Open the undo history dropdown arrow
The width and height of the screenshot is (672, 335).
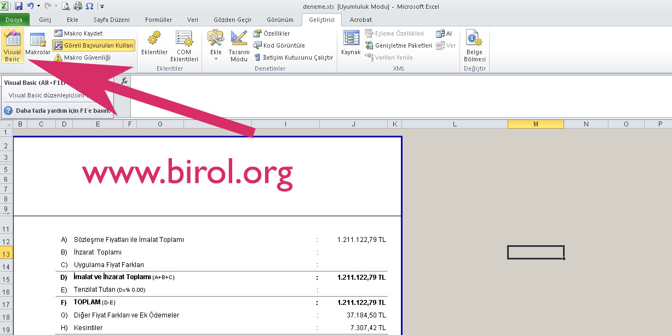[38, 7]
